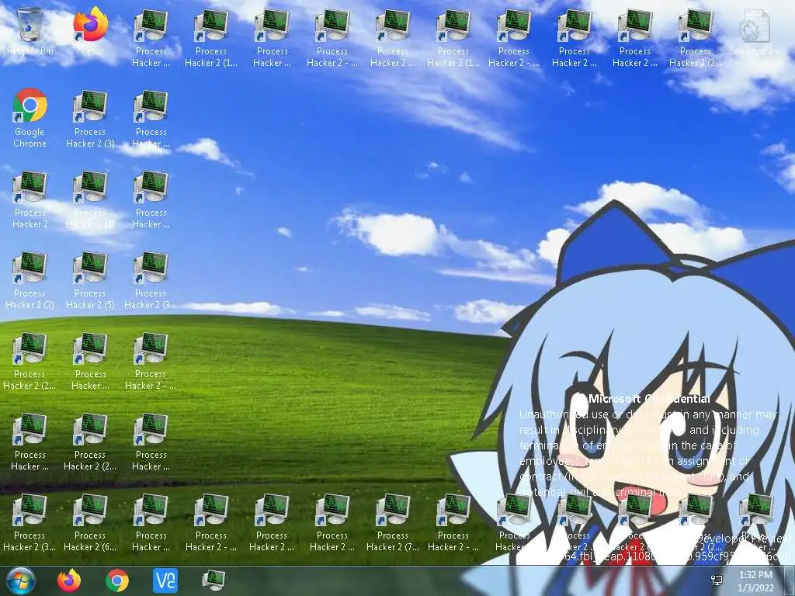Select the Process Hacker 2 (5) shortcut
Screen dimensions: 795x596
pos(90,279)
